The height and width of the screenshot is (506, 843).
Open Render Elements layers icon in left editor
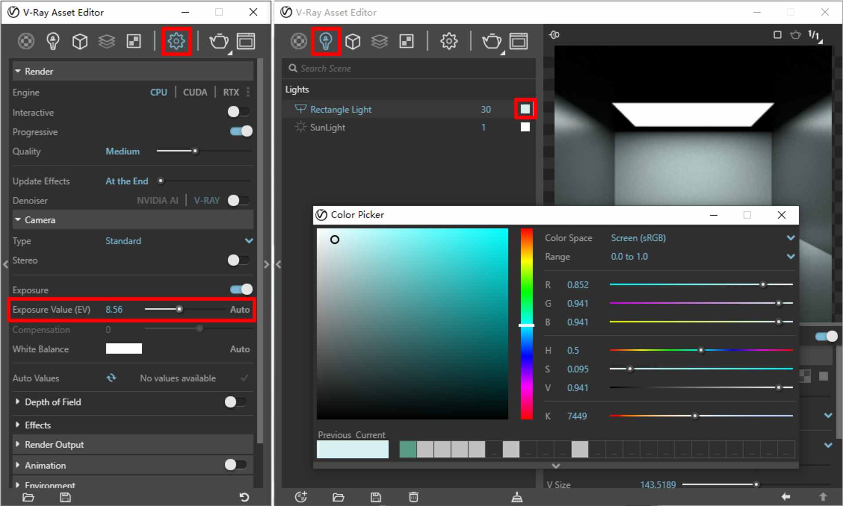coord(107,41)
